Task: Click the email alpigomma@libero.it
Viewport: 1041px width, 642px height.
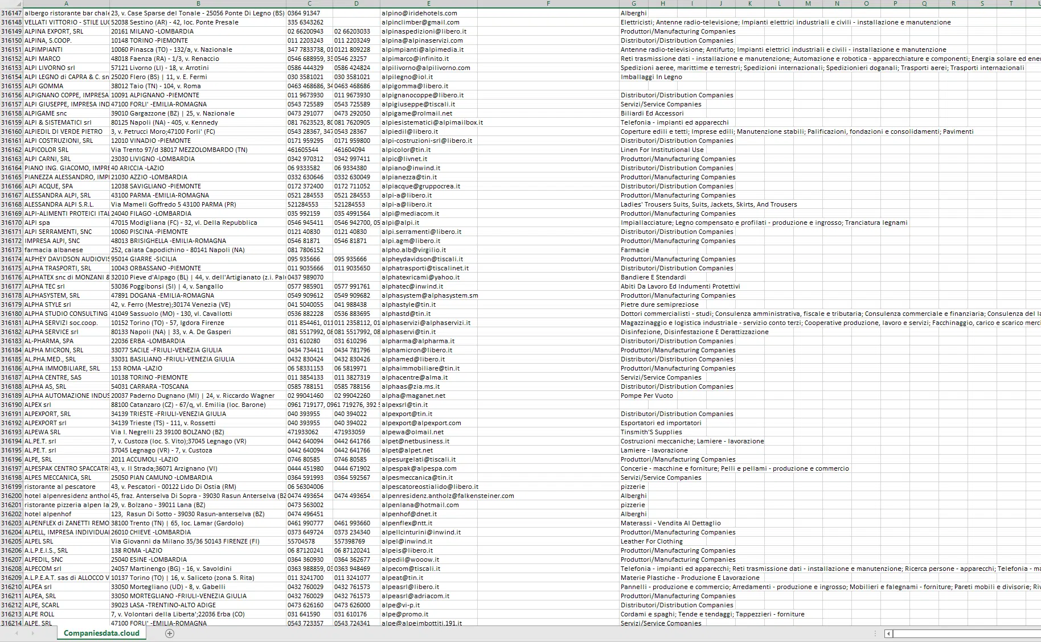Action: (x=428, y=86)
